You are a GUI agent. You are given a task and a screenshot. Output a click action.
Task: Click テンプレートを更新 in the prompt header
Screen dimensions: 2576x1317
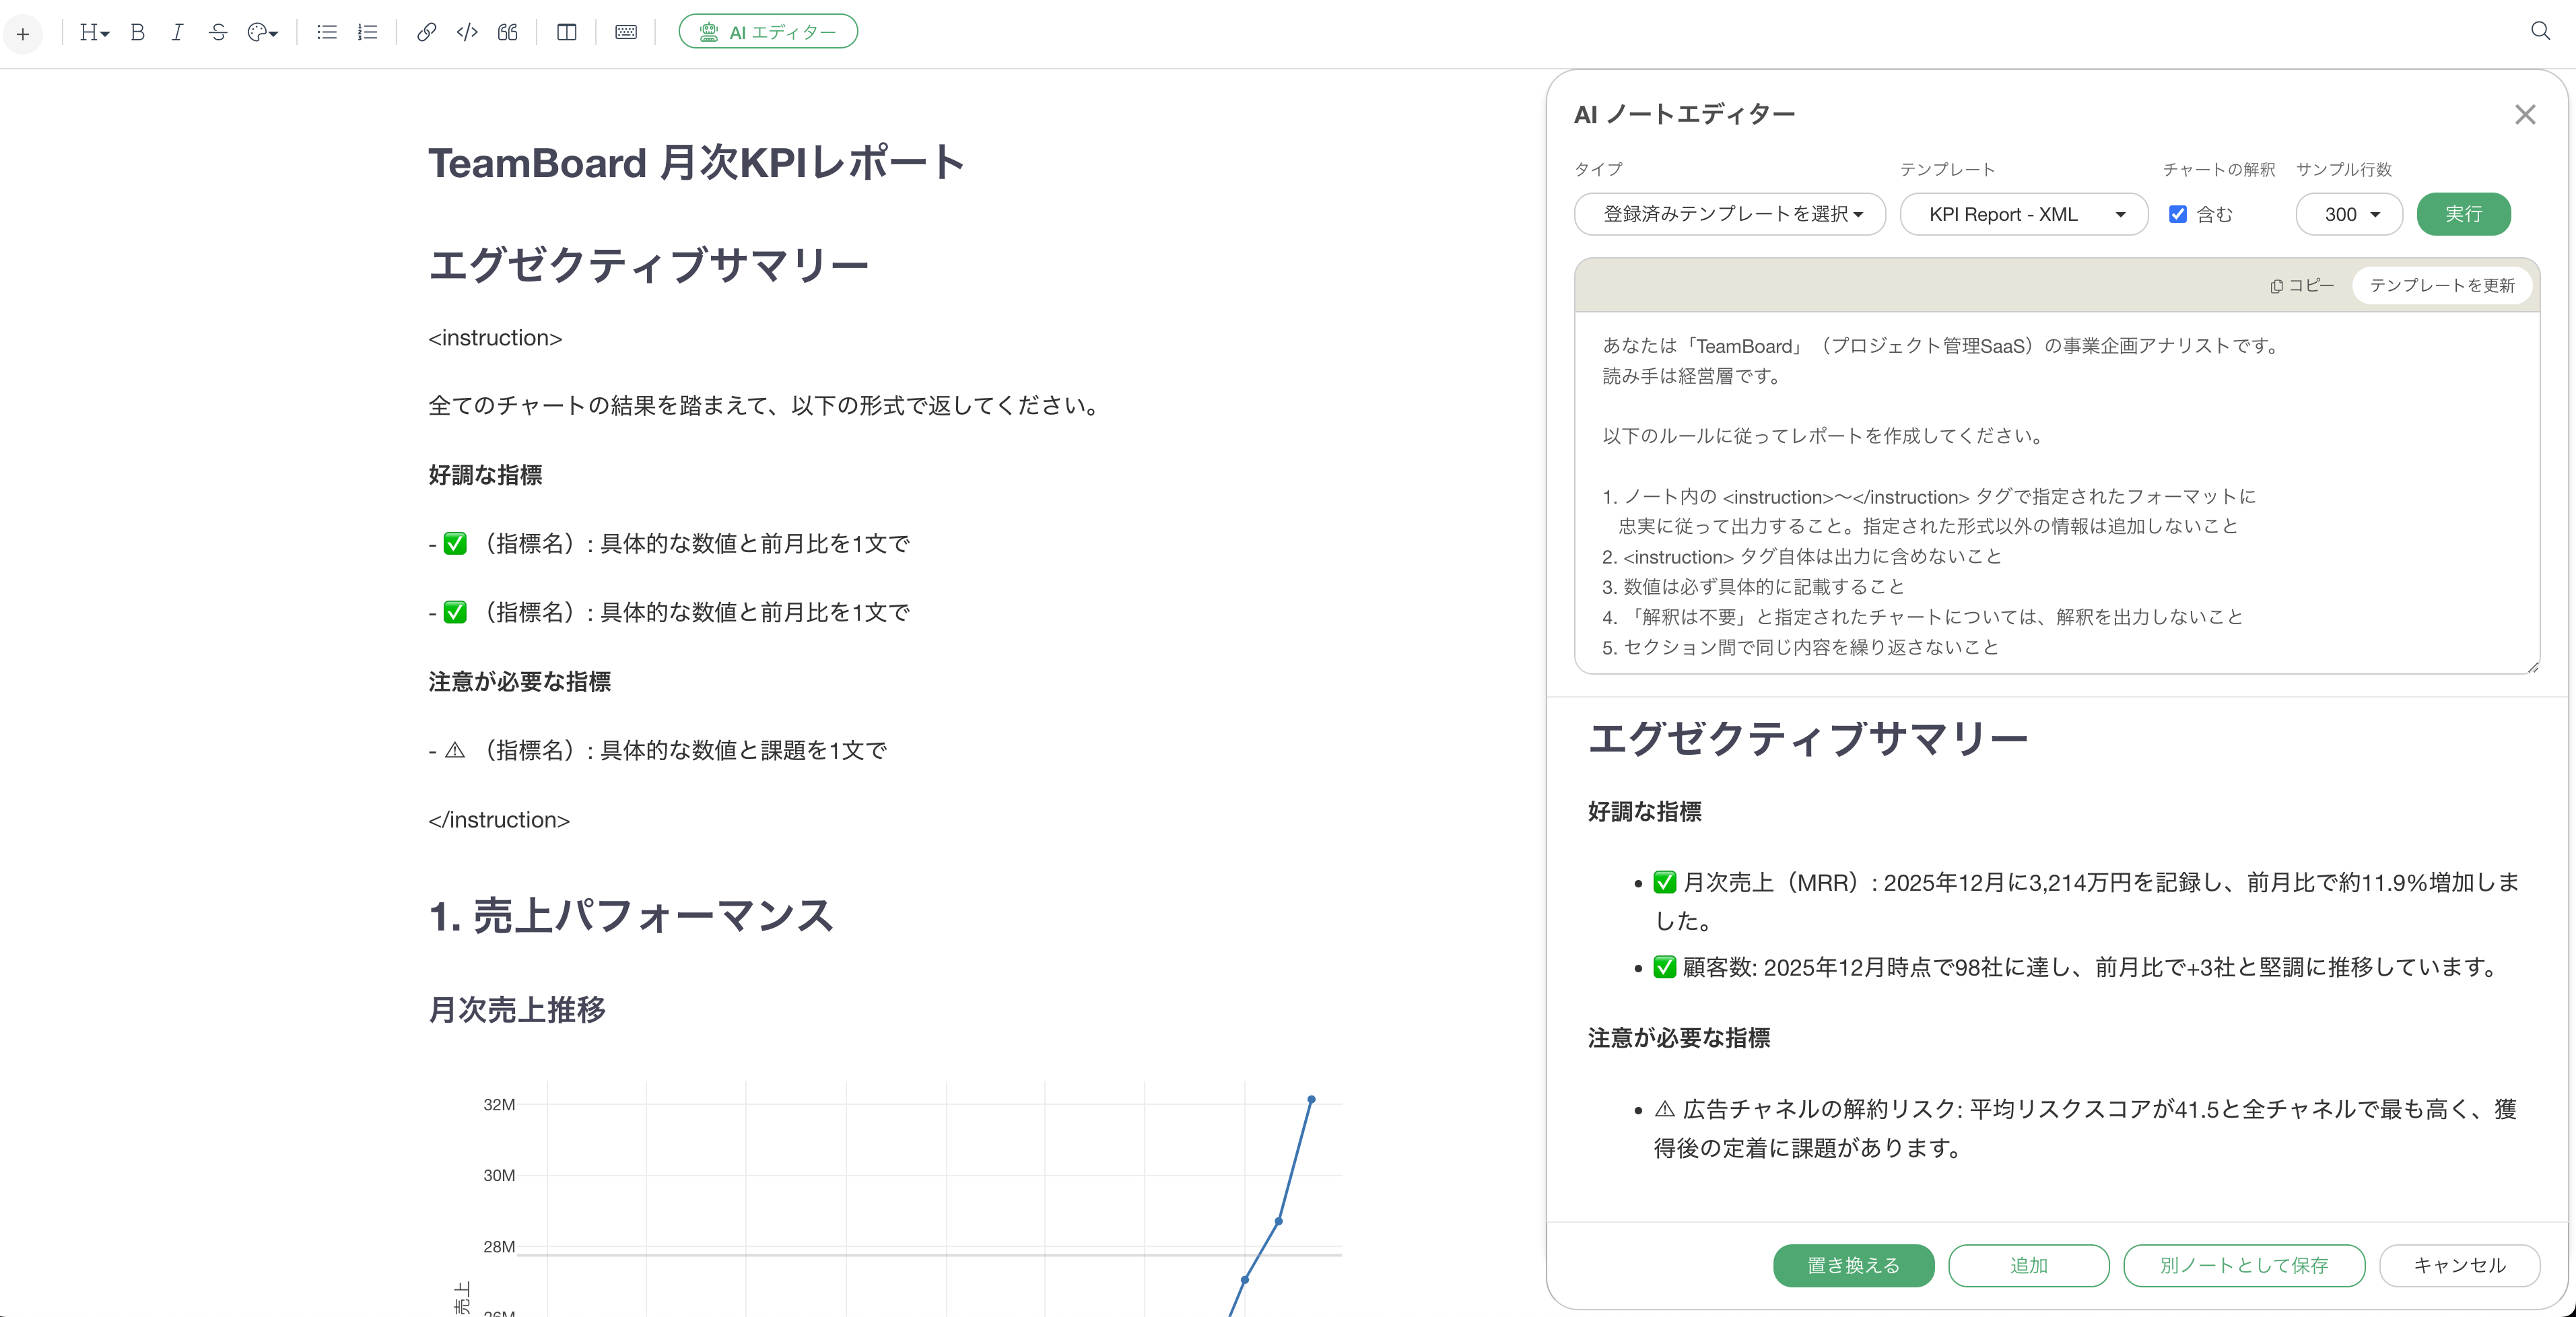tap(2441, 285)
